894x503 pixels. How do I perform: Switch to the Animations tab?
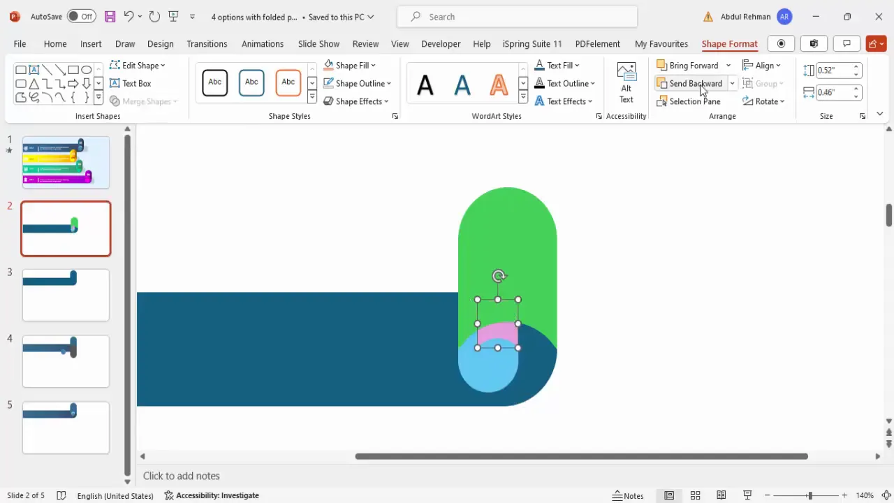pos(263,43)
